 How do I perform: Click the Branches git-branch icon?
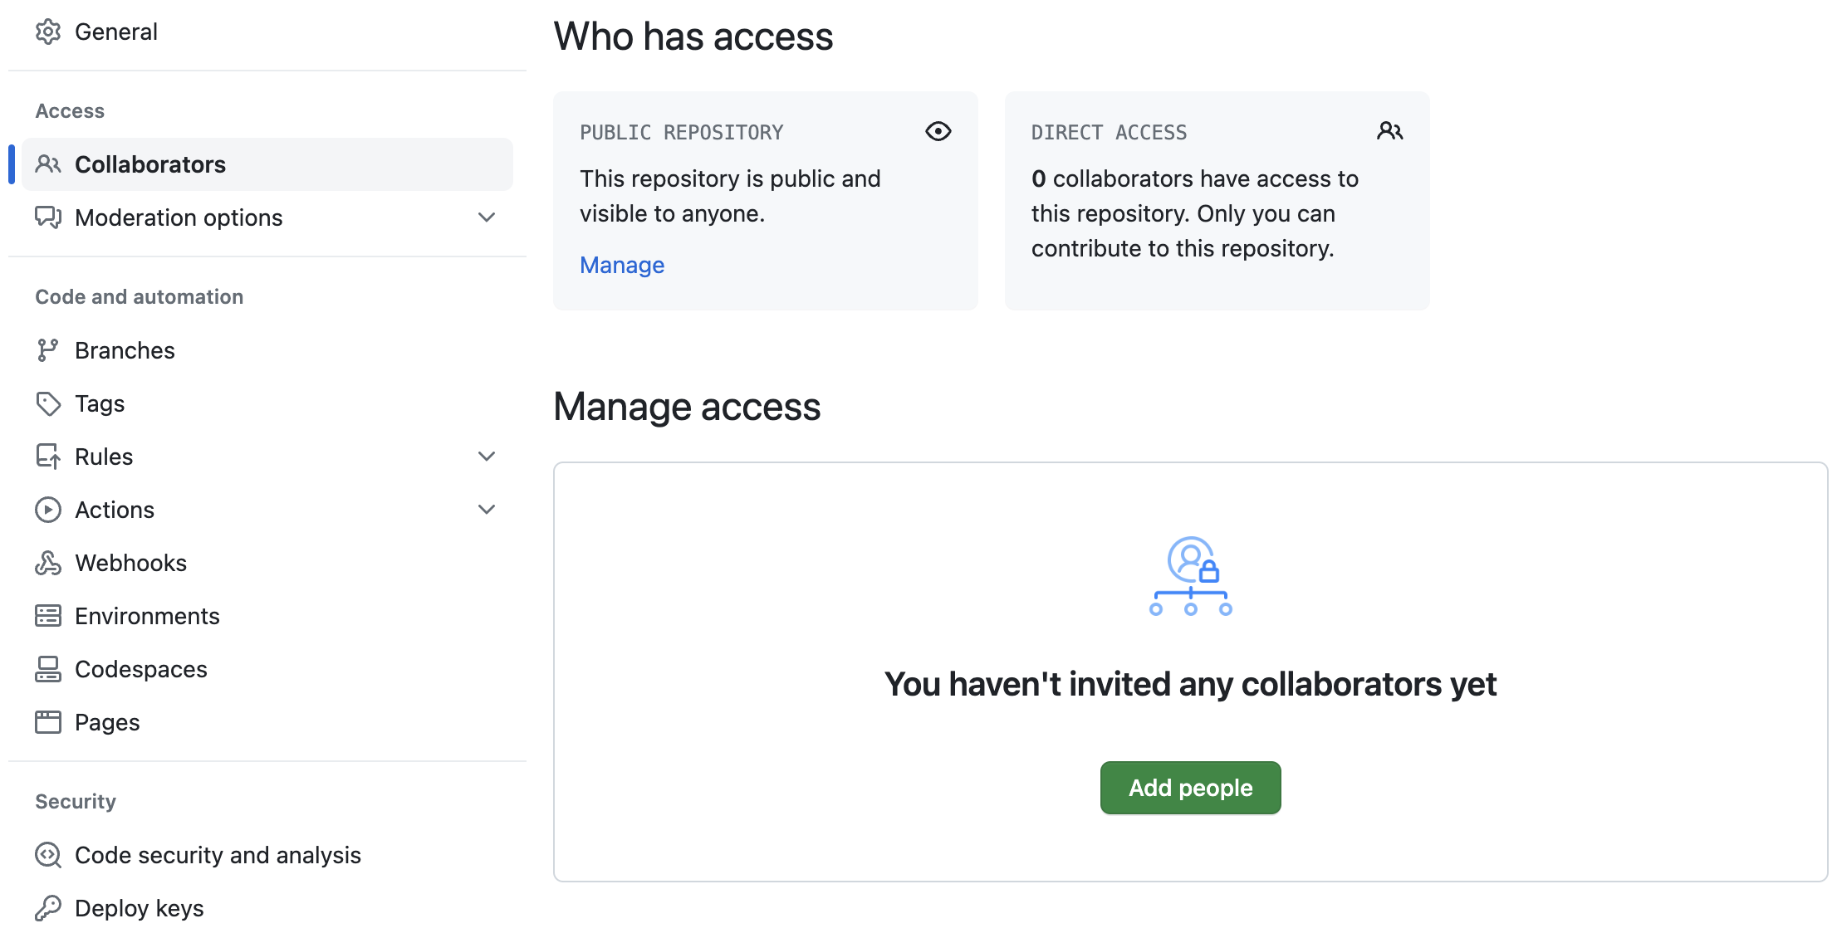click(48, 350)
